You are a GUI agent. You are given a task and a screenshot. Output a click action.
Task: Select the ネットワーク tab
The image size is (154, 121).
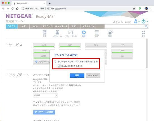(x=61, y=26)
